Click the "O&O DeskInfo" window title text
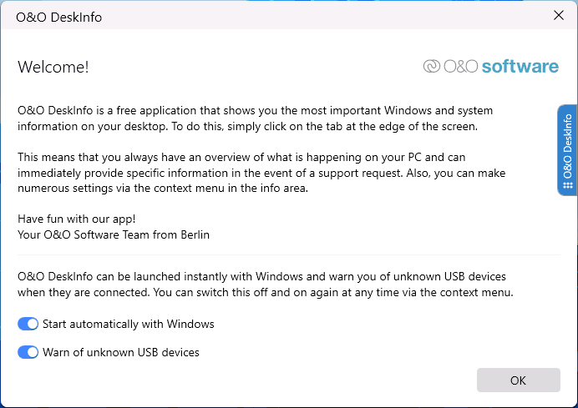 coord(59,18)
